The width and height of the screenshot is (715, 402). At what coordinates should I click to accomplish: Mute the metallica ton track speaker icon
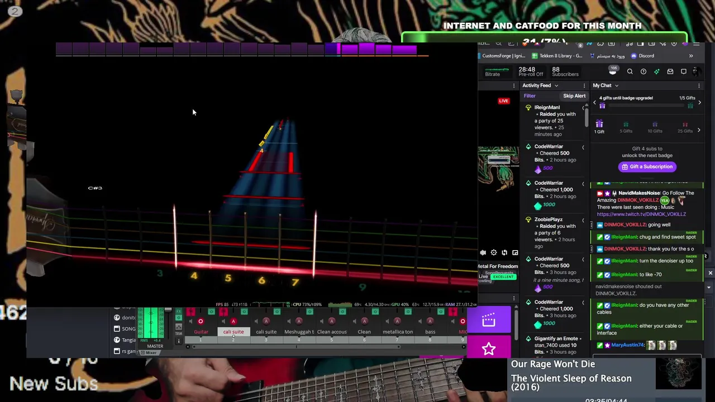coord(387,321)
